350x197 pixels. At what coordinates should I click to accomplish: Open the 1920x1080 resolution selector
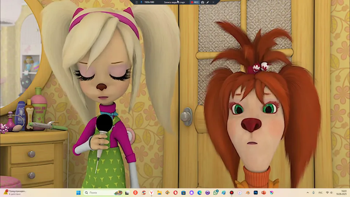click(x=149, y=2)
